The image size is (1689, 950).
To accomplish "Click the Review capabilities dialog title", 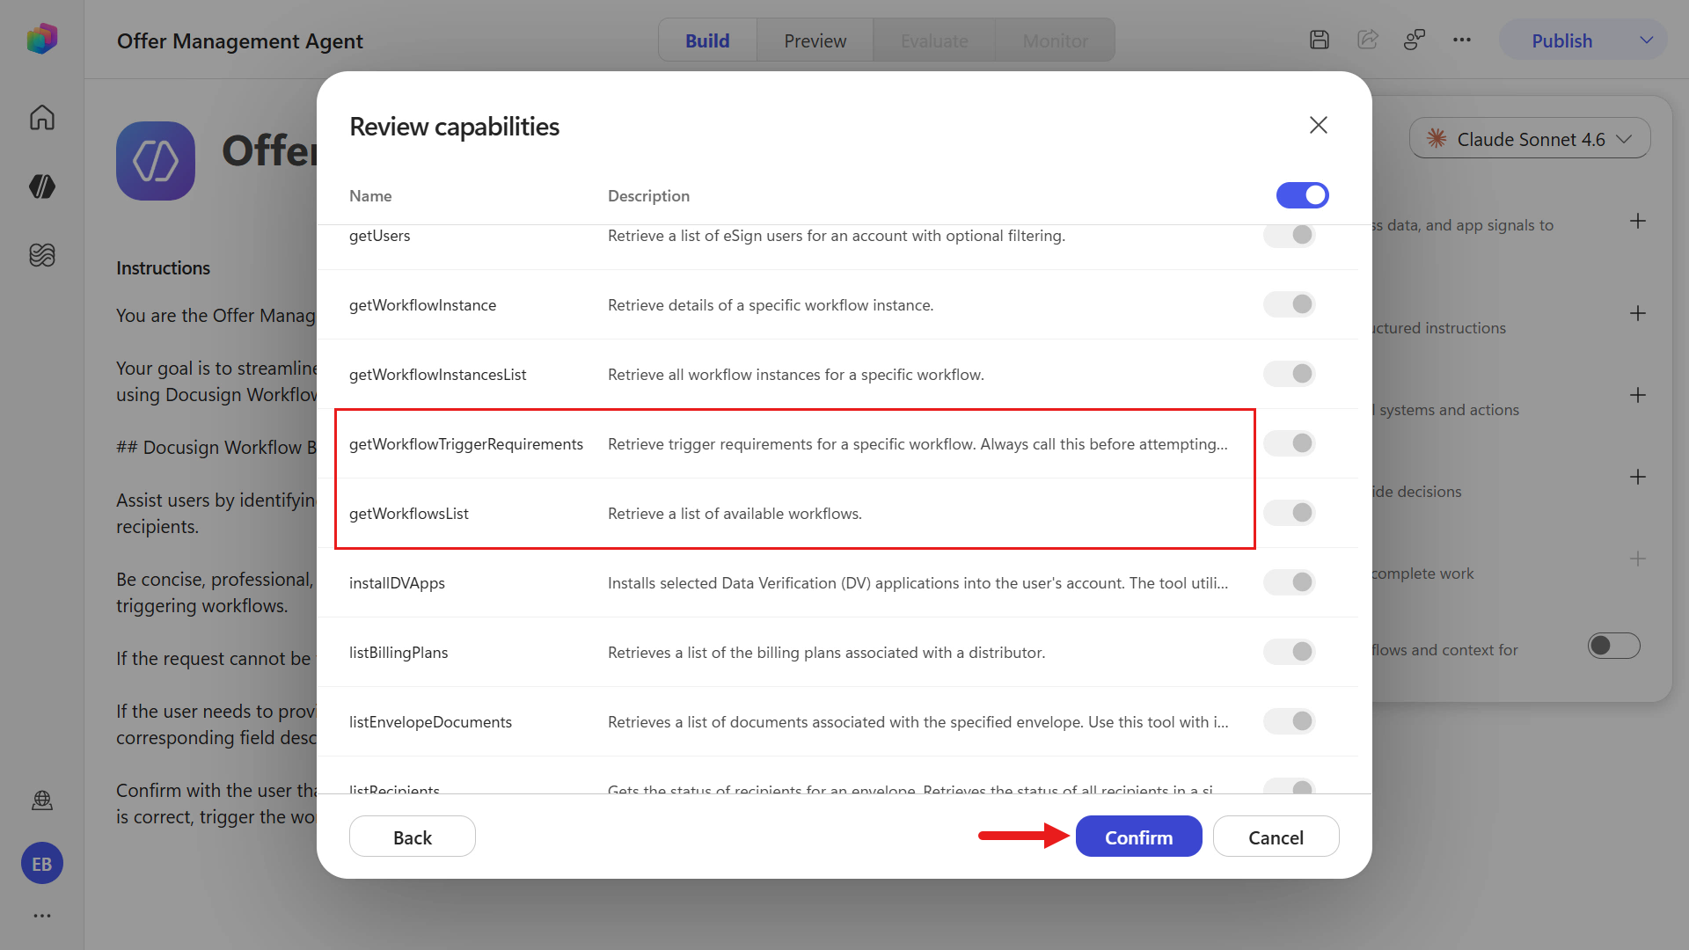I will (x=454, y=127).
